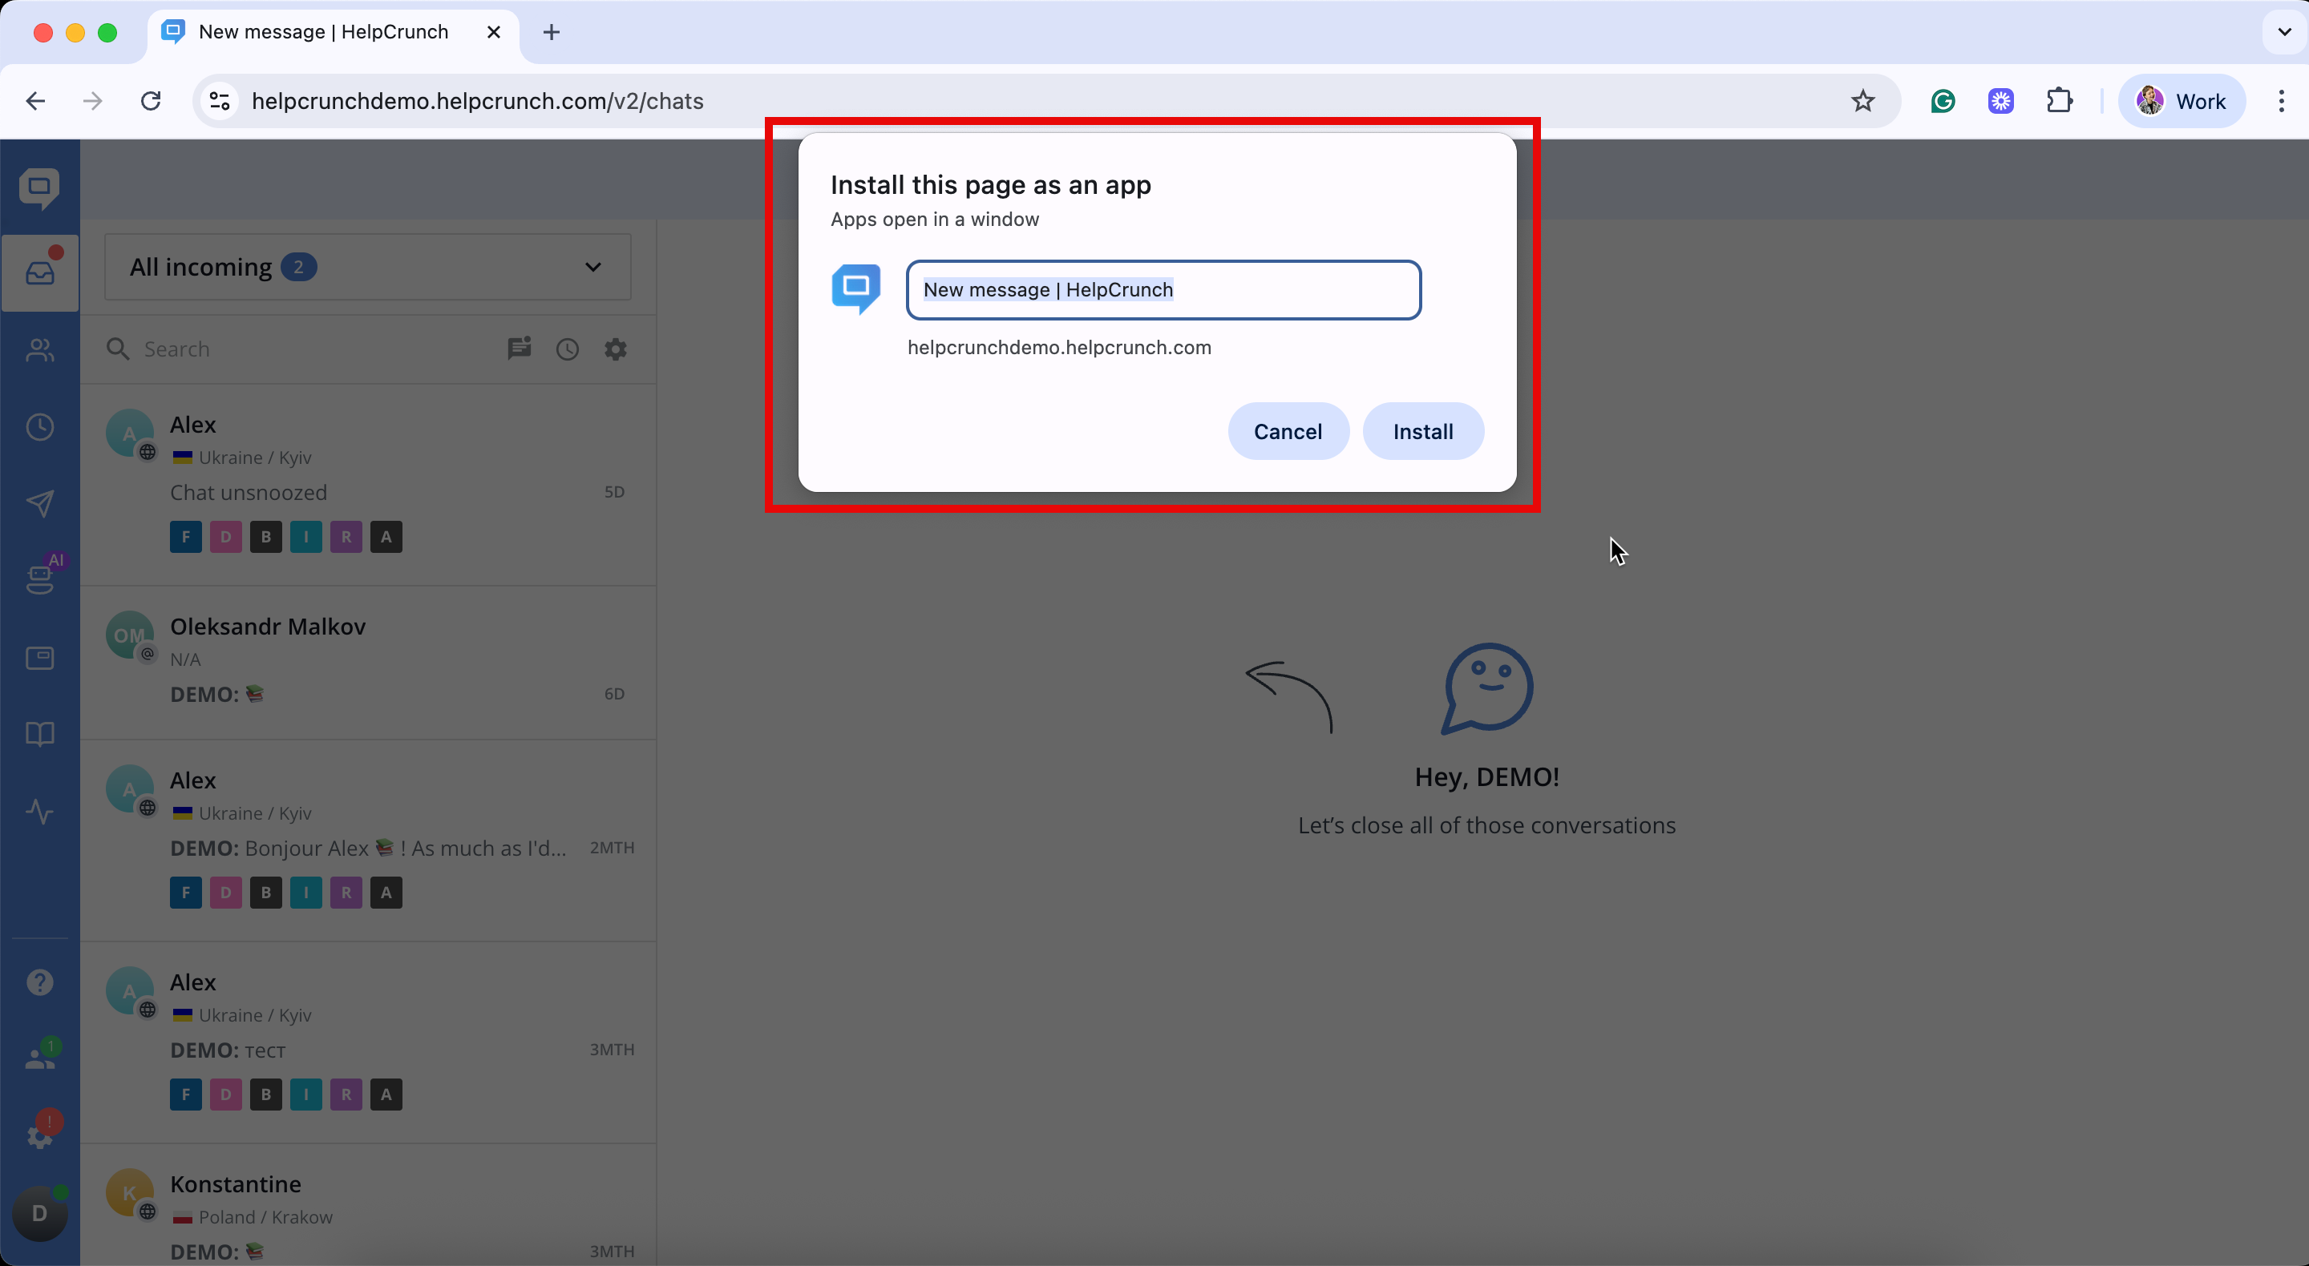2309x1266 pixels.
Task: Open Alex chat with Bonjour message
Action: tap(367, 841)
